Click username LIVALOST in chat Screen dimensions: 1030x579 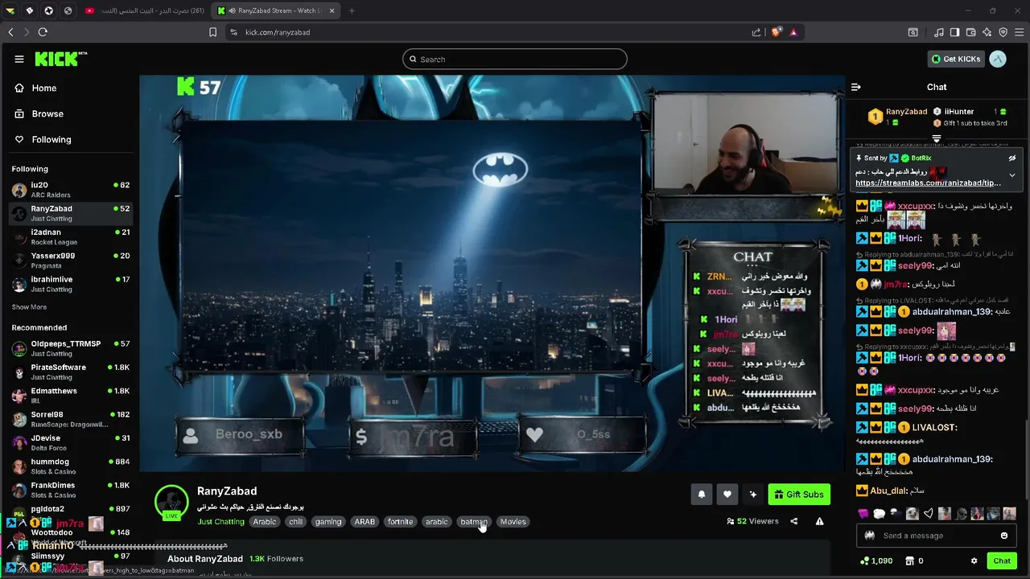(x=935, y=427)
